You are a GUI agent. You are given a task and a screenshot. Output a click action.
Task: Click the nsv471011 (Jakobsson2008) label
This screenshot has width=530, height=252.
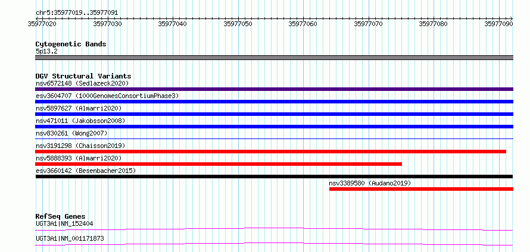coord(80,121)
